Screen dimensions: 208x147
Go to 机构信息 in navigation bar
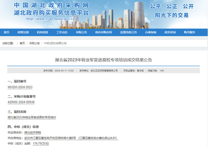point(42,32)
